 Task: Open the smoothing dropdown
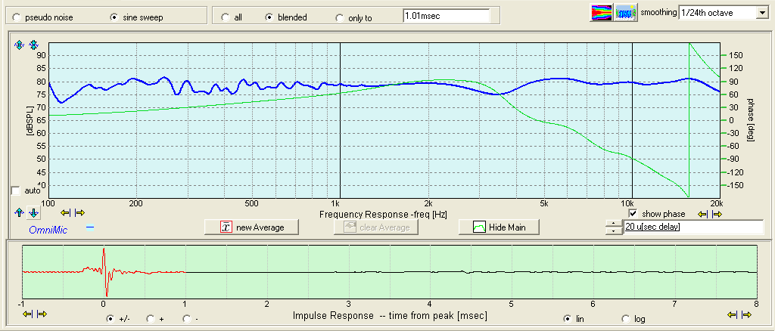[761, 12]
